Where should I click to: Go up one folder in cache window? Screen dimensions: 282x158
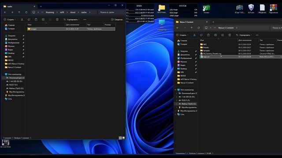click(x=19, y=12)
